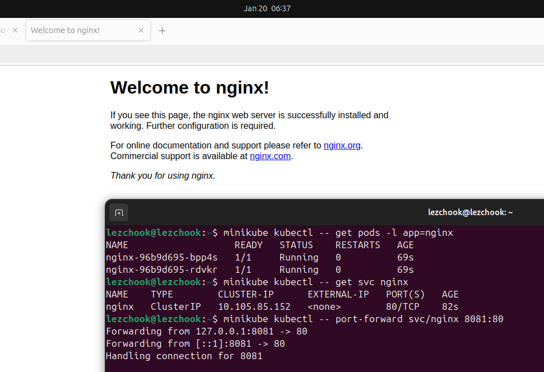Click the PORT(S) column header
544x372 pixels.
(405, 294)
